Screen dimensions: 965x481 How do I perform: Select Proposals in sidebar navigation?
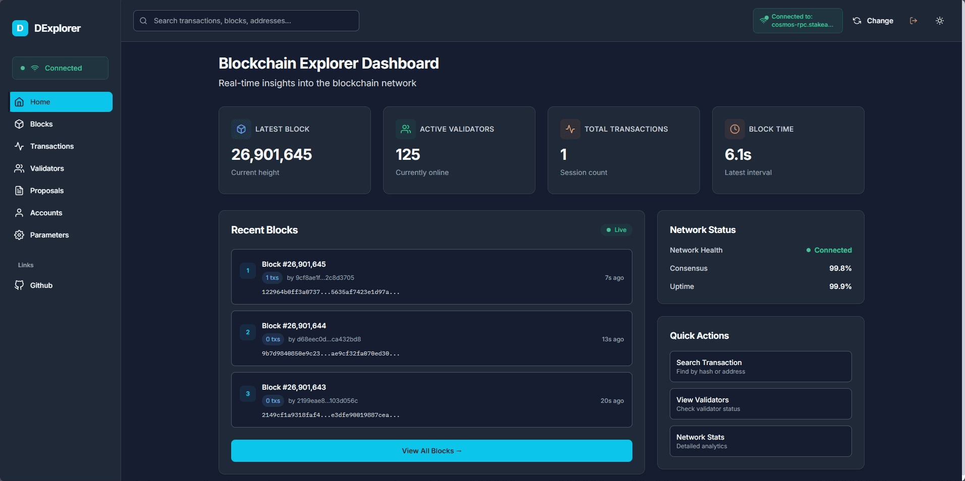[46, 191]
